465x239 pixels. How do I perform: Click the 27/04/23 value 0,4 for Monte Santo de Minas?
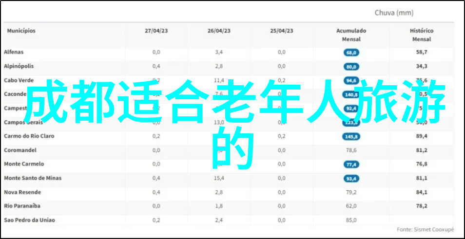click(x=156, y=178)
